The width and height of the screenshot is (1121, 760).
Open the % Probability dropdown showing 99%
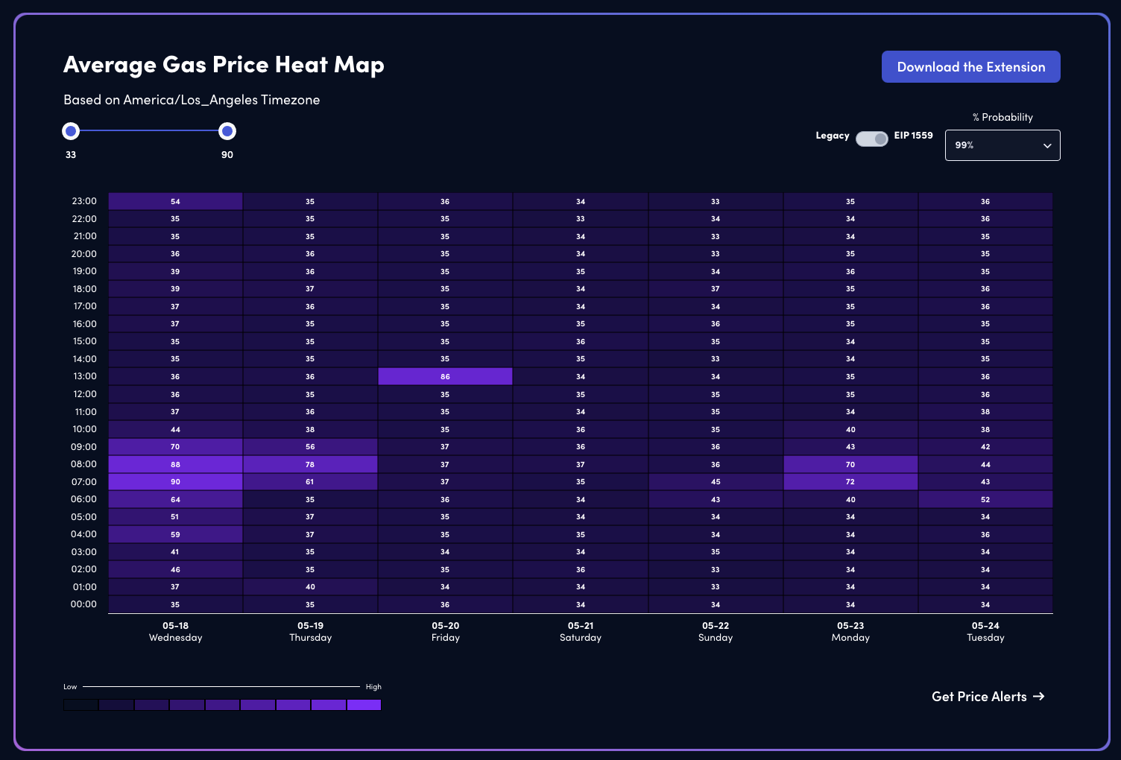pos(1002,145)
